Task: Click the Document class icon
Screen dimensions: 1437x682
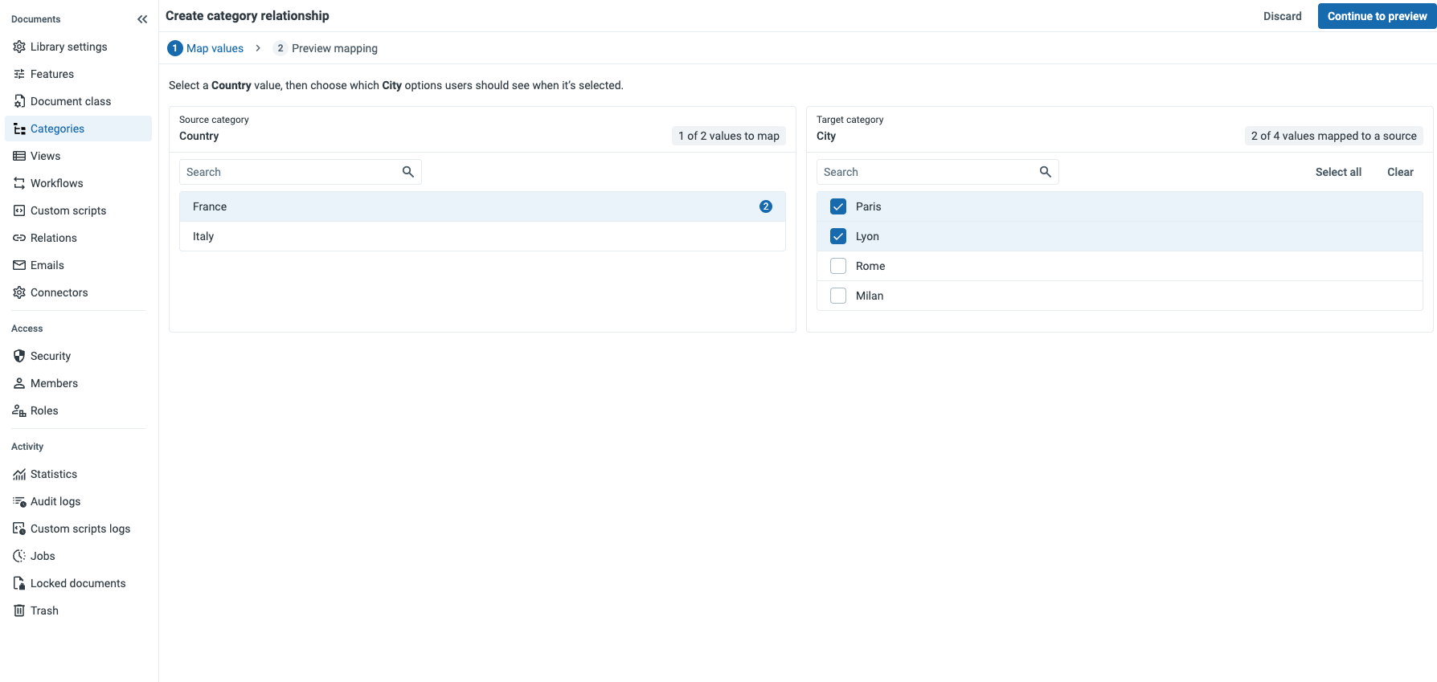Action: 19,101
